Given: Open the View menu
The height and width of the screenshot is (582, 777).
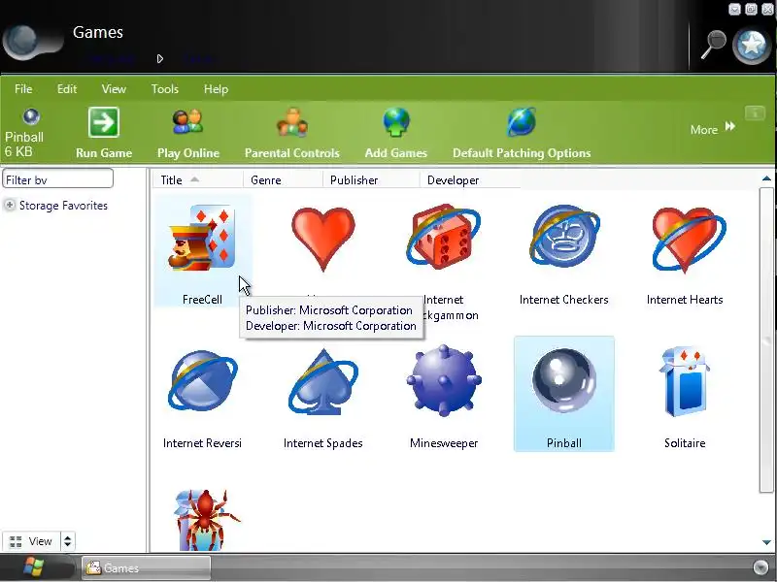Looking at the screenshot, I should (x=114, y=89).
